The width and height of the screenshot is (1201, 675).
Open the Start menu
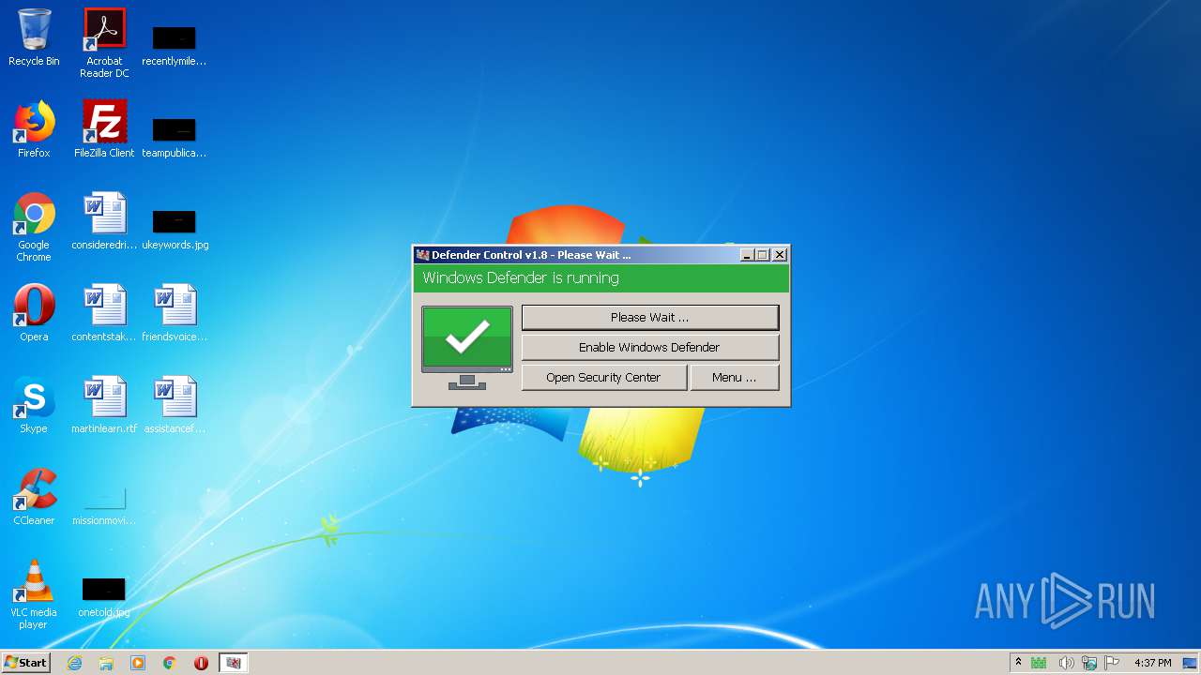click(25, 663)
